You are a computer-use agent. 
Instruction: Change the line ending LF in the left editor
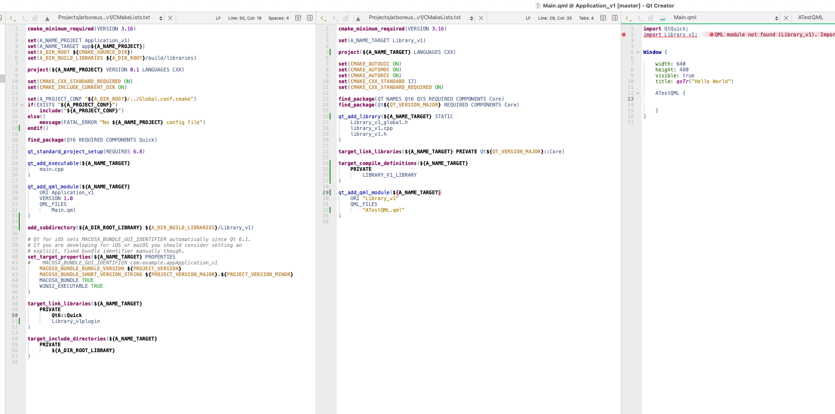(x=218, y=18)
